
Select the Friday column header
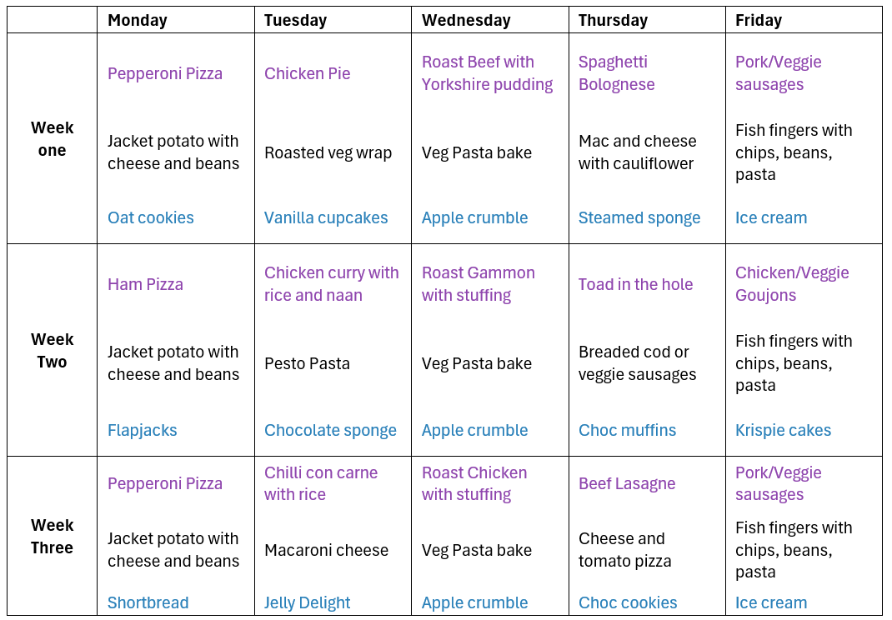pyautogui.click(x=759, y=21)
